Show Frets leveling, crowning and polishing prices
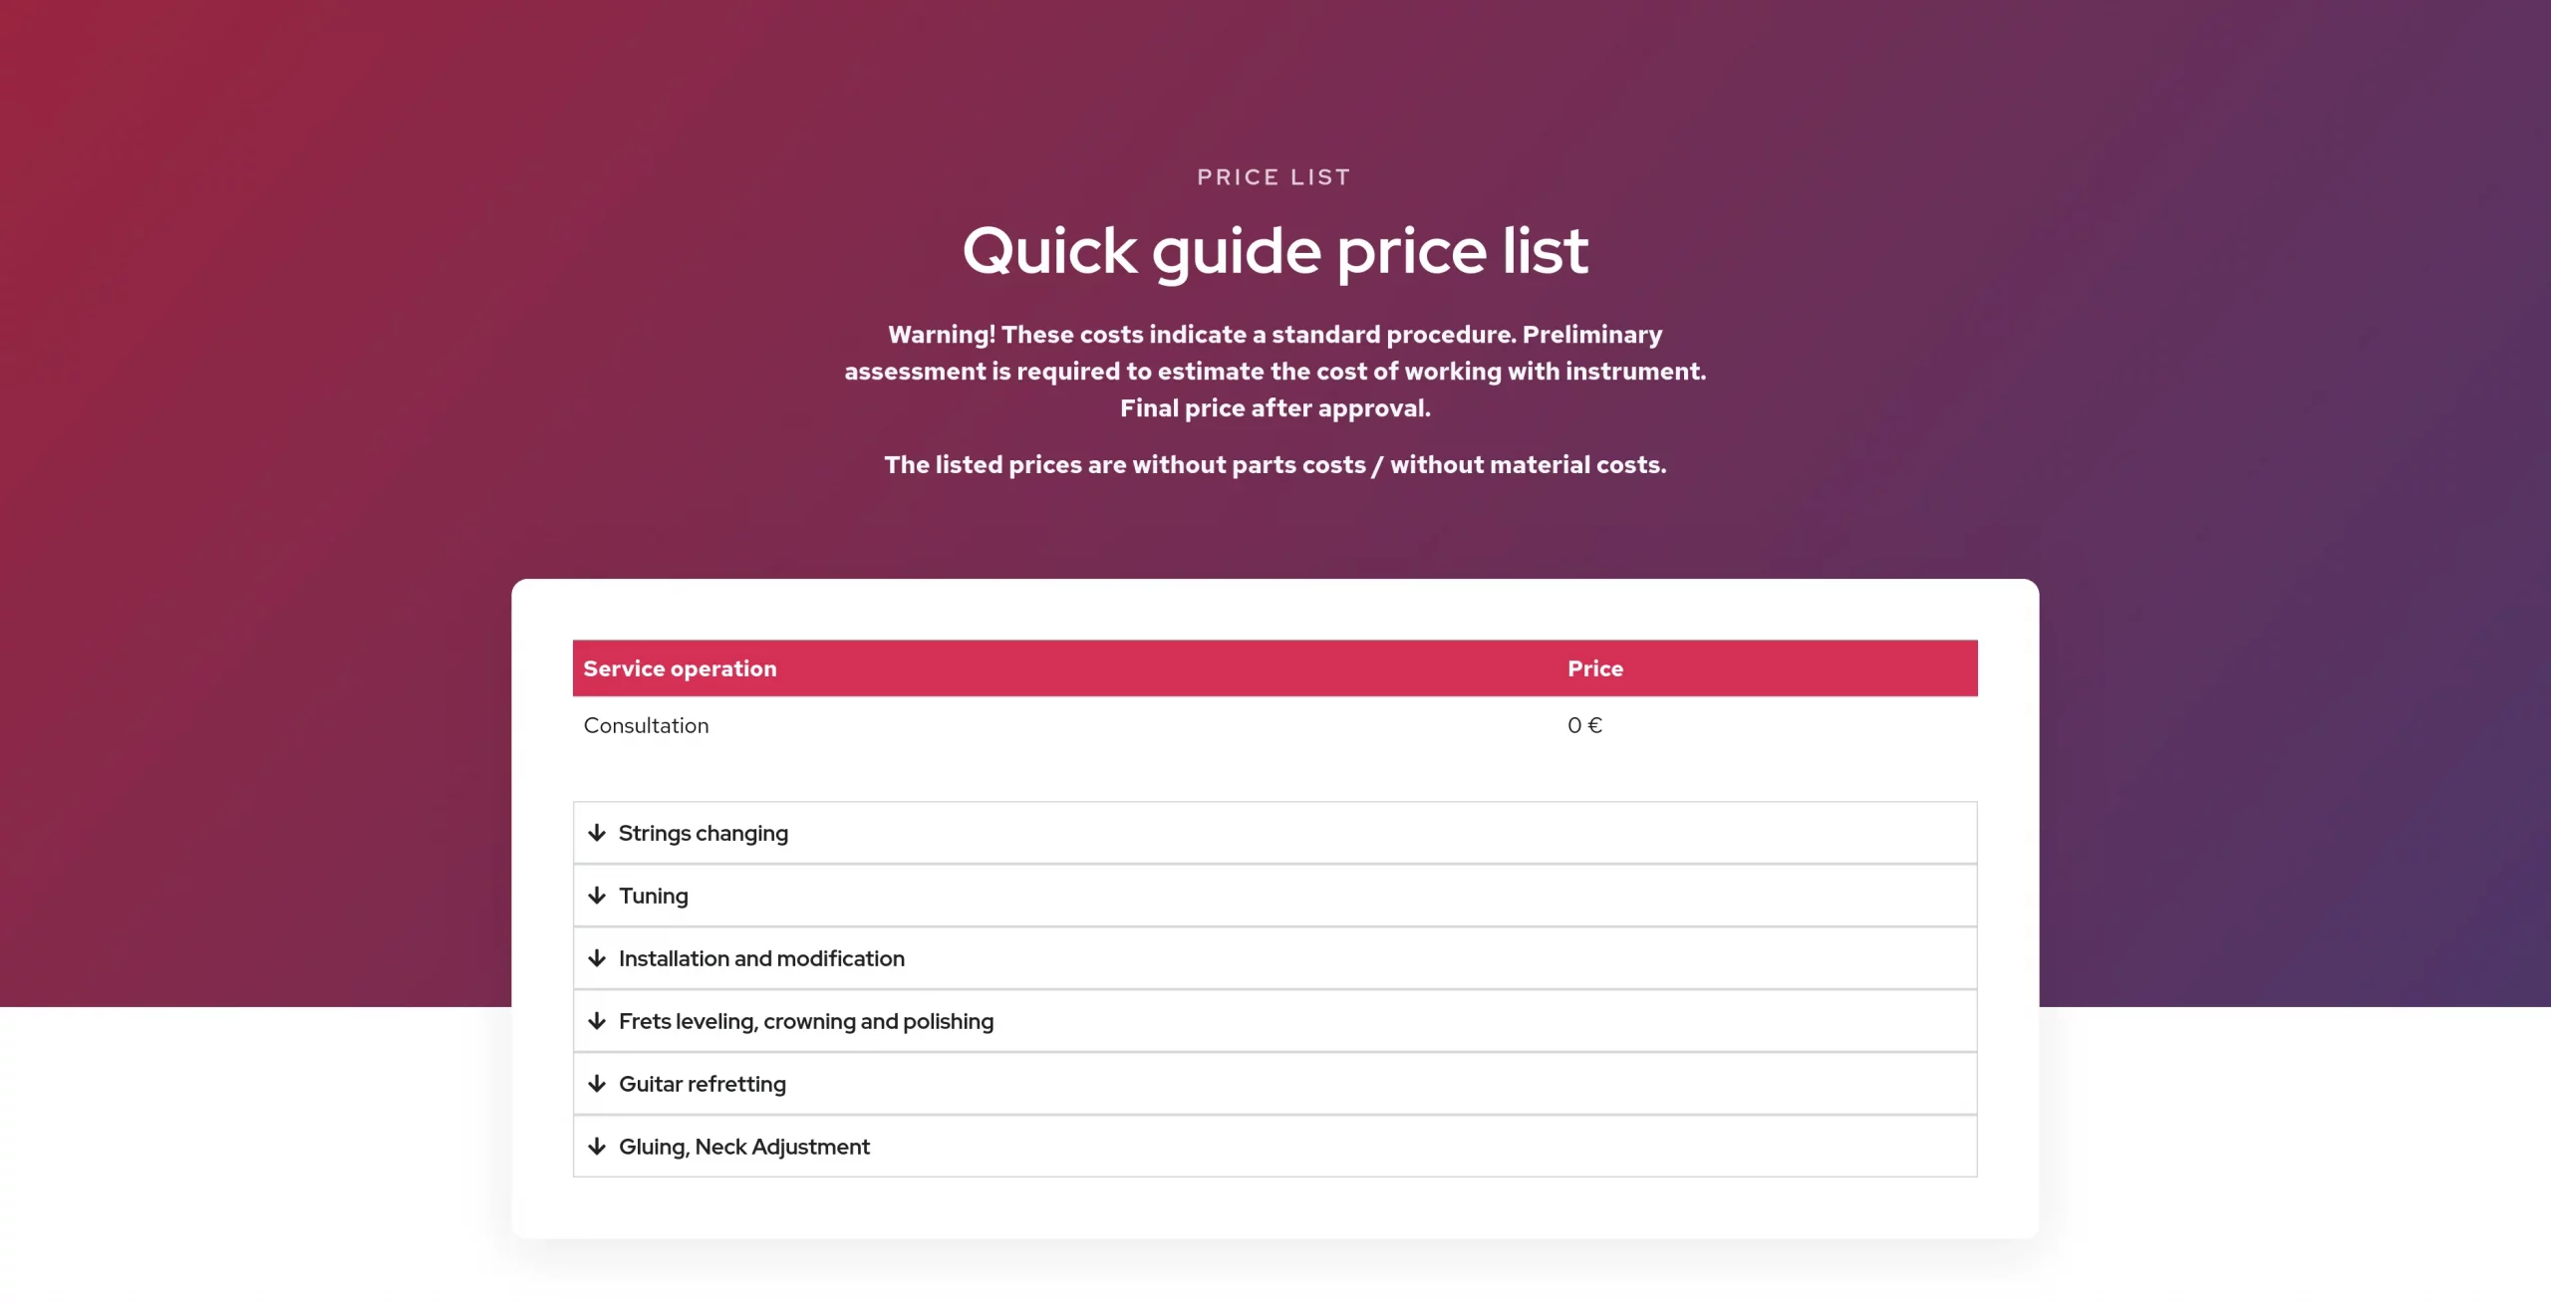Viewport: 2551px width, 1305px height. [x=806, y=1021]
